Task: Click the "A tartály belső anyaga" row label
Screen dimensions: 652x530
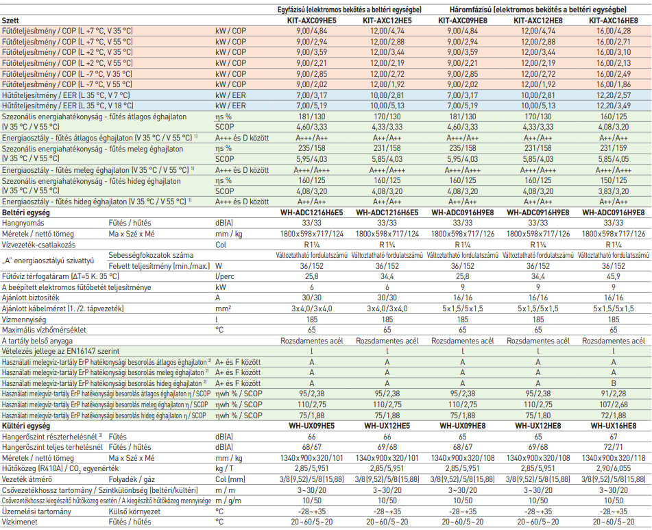Action: 37,341
